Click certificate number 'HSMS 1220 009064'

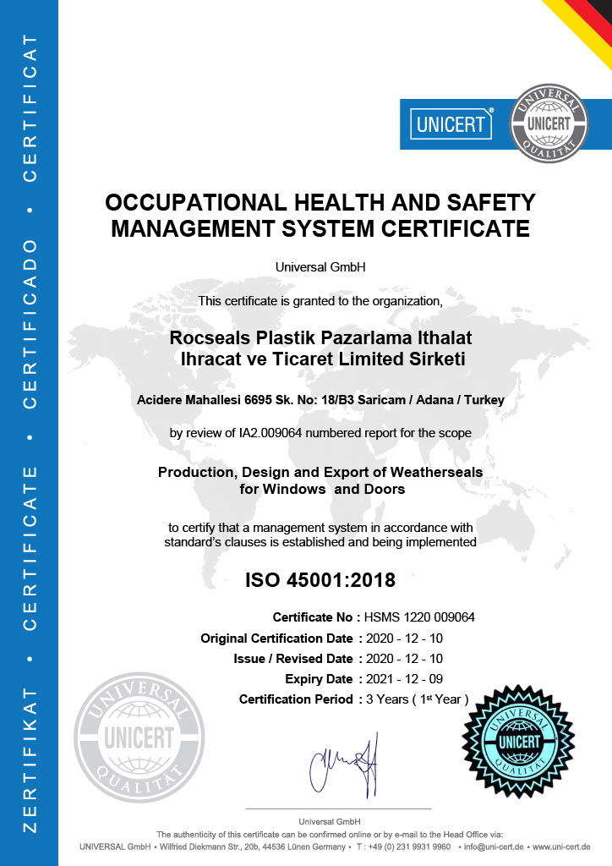pyautogui.click(x=419, y=617)
